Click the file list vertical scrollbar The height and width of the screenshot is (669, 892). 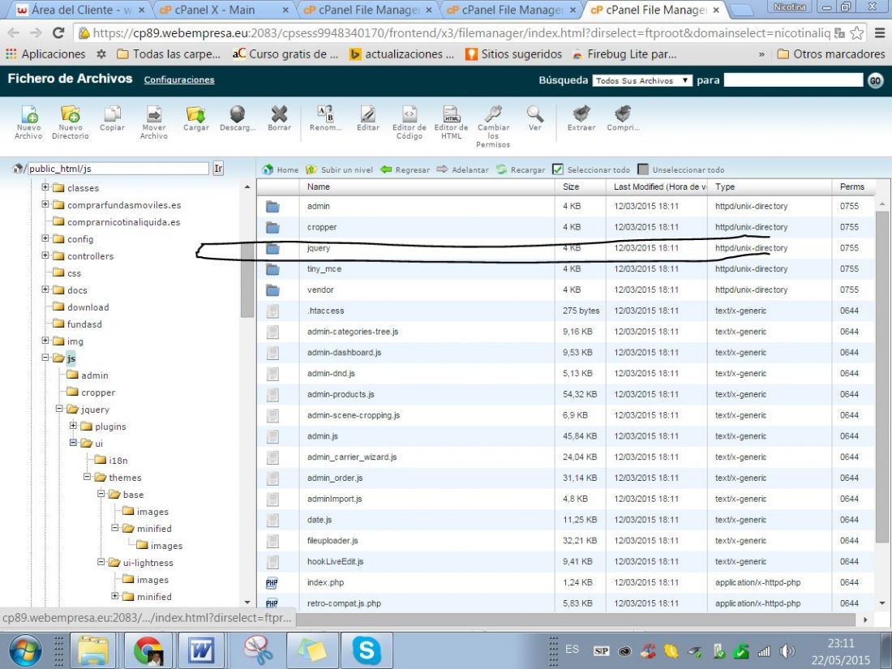coord(882,375)
